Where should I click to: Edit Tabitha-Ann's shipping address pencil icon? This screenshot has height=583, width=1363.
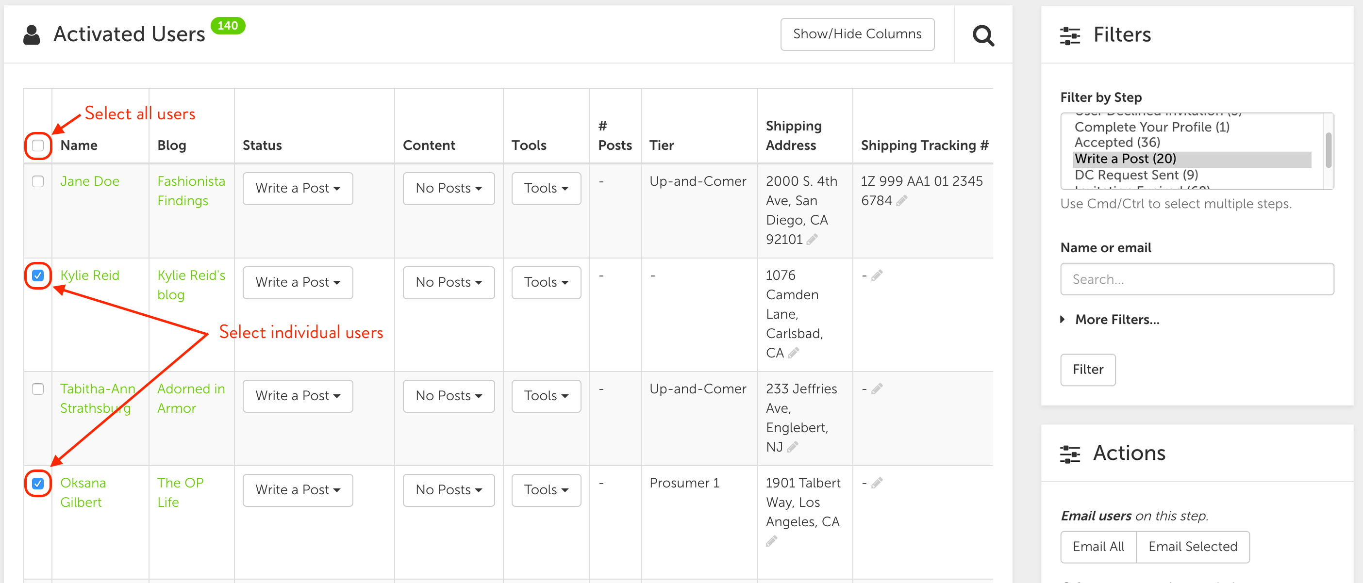(792, 447)
